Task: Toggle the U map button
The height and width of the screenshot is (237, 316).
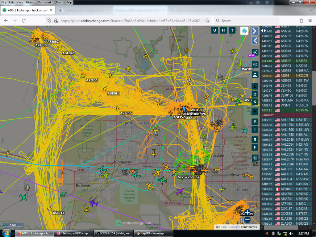Action: (x=214, y=31)
